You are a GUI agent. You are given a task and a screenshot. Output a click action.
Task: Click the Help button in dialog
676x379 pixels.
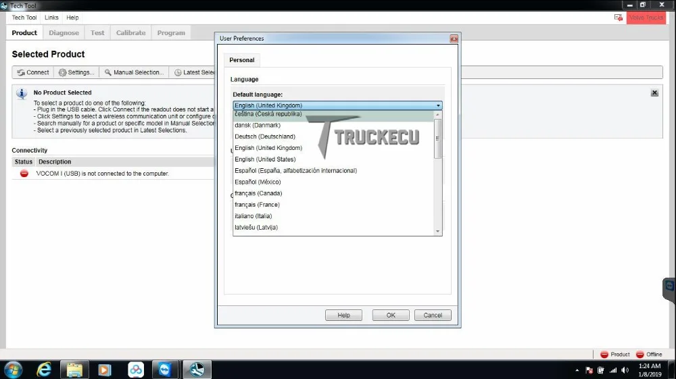pos(343,315)
